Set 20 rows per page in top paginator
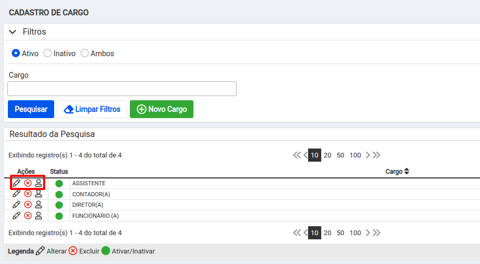This screenshot has height=264, width=480. click(x=327, y=155)
